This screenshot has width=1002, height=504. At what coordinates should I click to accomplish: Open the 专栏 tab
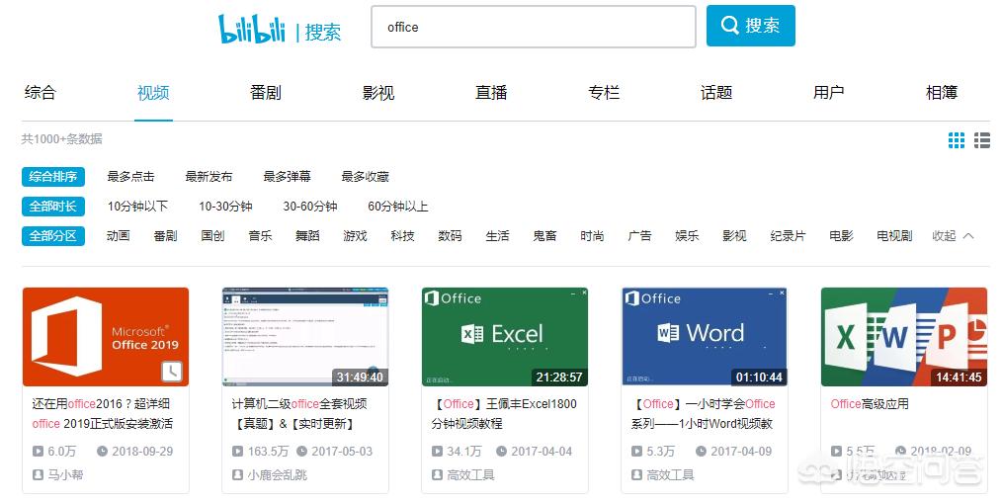click(604, 93)
